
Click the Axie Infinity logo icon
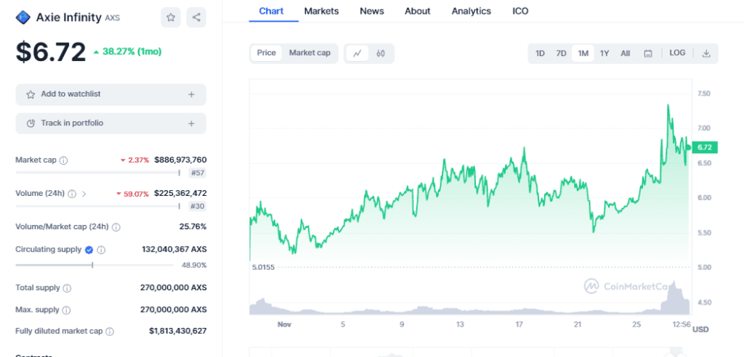[23, 17]
